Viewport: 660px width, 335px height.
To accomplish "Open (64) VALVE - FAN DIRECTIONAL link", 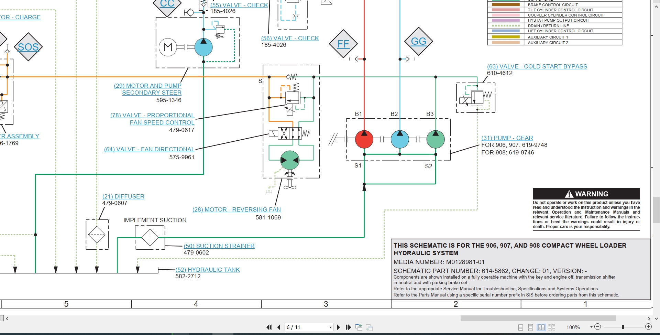I will click(149, 149).
